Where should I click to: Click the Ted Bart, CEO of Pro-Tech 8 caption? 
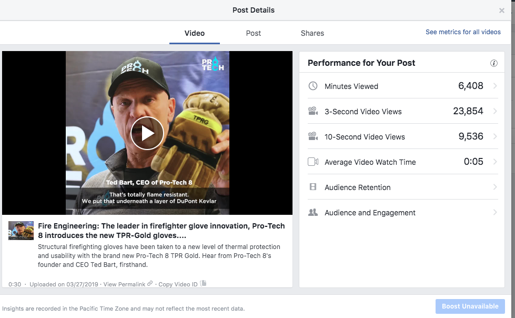point(149,182)
